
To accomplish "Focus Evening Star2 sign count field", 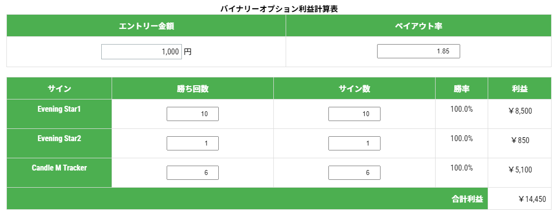I will point(354,144).
